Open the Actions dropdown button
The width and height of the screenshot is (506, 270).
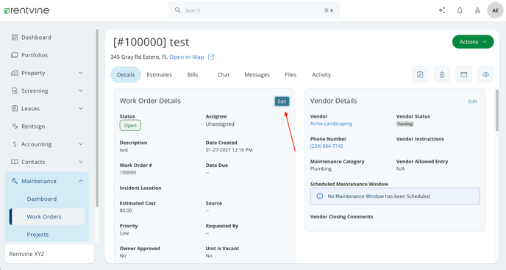coord(473,42)
